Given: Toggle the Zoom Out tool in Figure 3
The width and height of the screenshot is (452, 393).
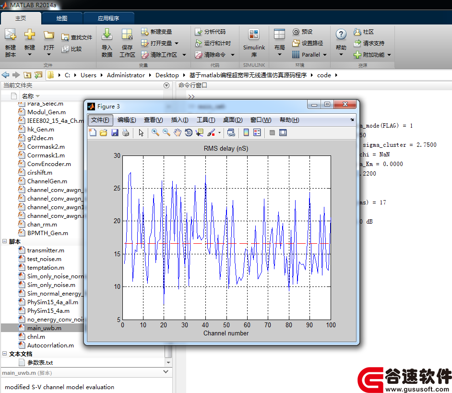Looking at the screenshot, I should tap(167, 132).
